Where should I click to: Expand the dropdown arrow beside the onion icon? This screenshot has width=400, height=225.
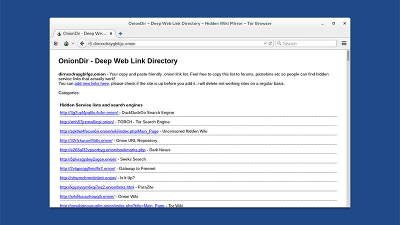(x=72, y=43)
